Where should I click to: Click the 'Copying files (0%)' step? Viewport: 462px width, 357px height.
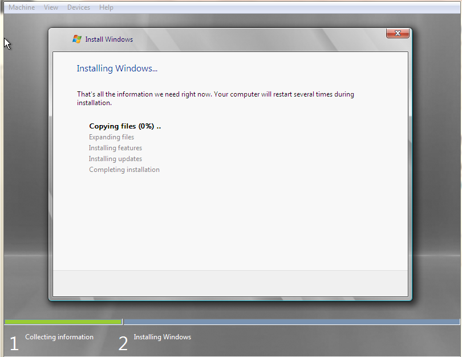point(125,126)
